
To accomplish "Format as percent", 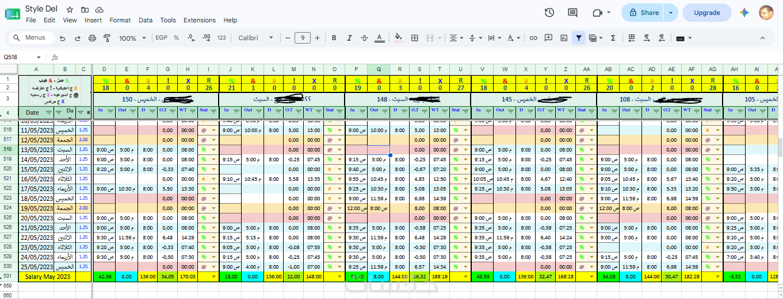I will (x=176, y=38).
